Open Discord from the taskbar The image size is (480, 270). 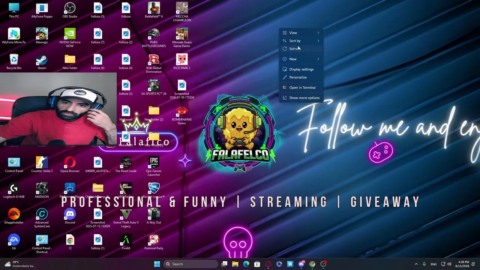[x=301, y=264]
